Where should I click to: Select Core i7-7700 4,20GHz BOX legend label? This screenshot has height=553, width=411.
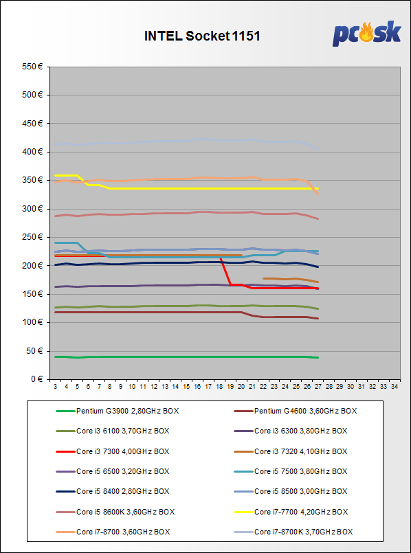pos(301,512)
